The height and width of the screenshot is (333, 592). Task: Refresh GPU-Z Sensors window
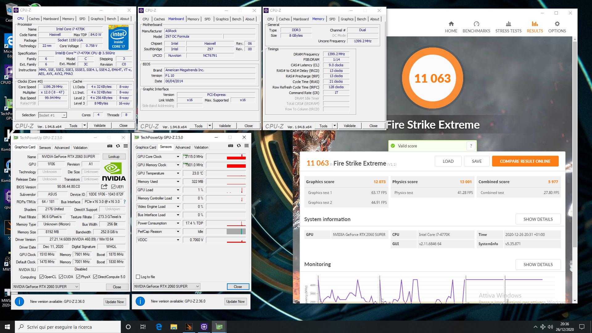239,146
